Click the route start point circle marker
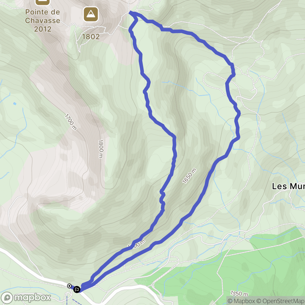The image size is (305, 305). click(69, 286)
